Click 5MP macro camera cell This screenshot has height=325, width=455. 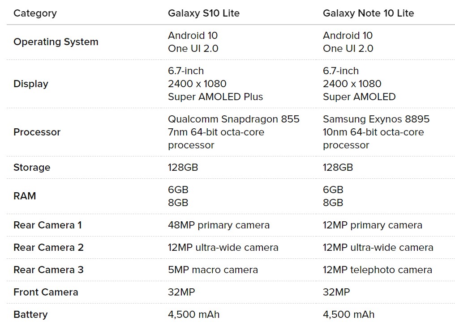point(213,270)
